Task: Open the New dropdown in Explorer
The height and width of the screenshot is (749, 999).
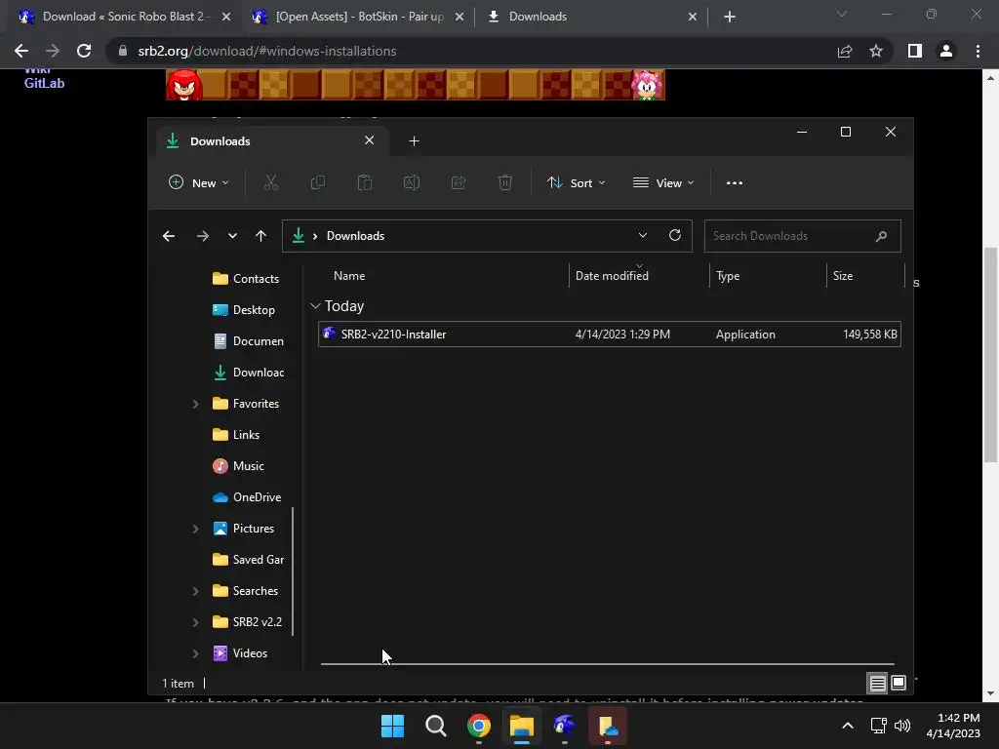Action: point(199,182)
